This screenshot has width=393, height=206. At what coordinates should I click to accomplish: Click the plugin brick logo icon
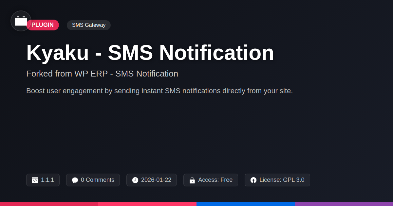click(x=21, y=21)
